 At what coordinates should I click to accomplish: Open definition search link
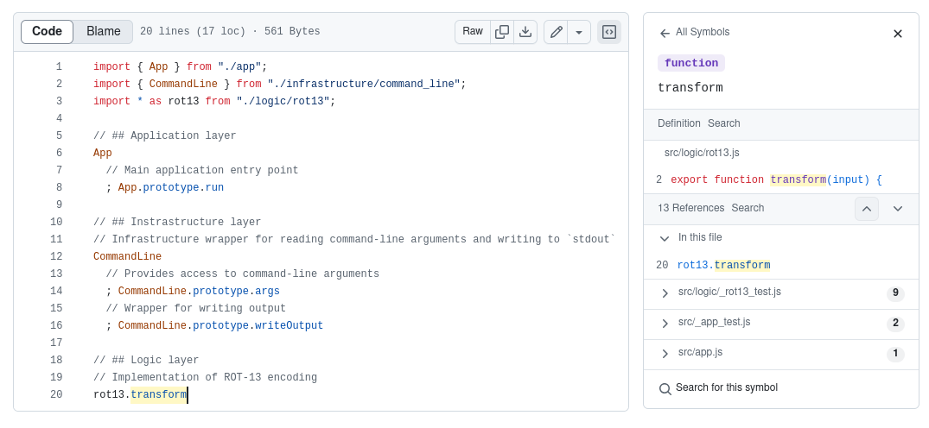pos(723,123)
